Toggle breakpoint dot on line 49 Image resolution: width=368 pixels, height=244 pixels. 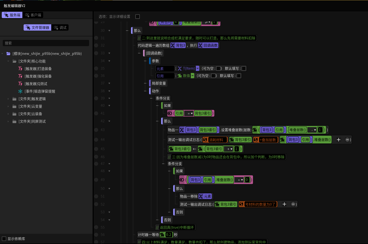tap(96, 180)
